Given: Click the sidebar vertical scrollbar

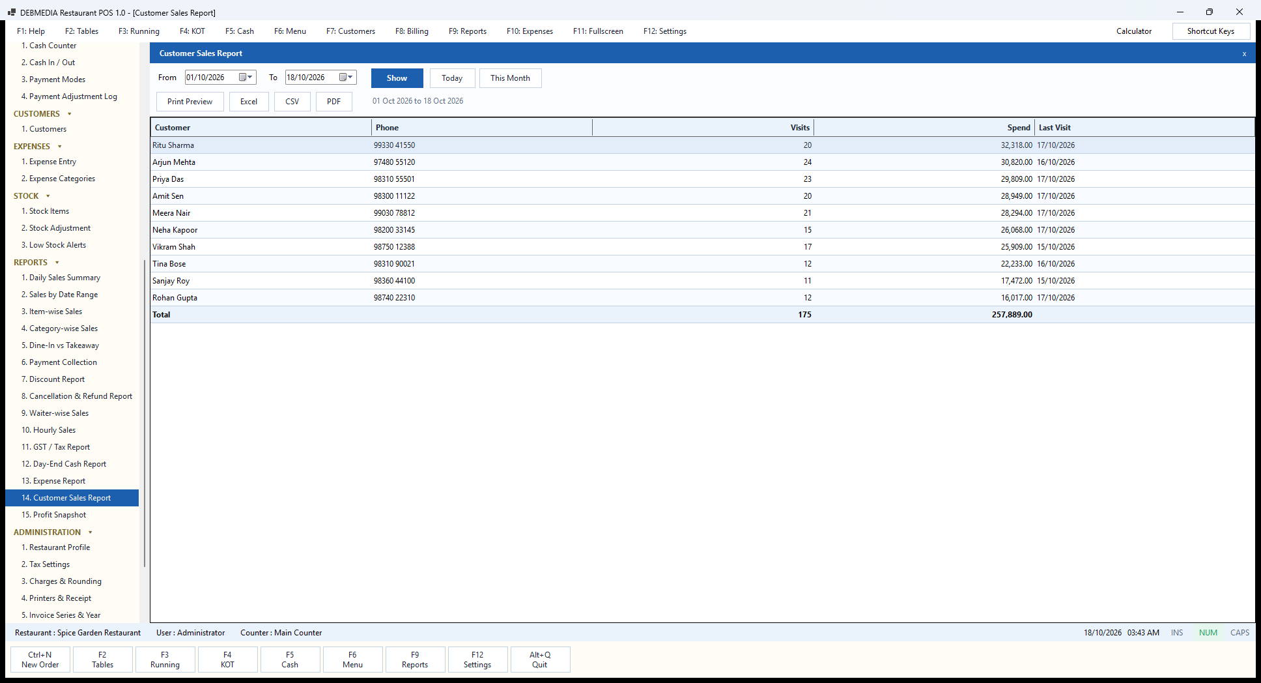Looking at the screenshot, I should pyautogui.click(x=144, y=414).
